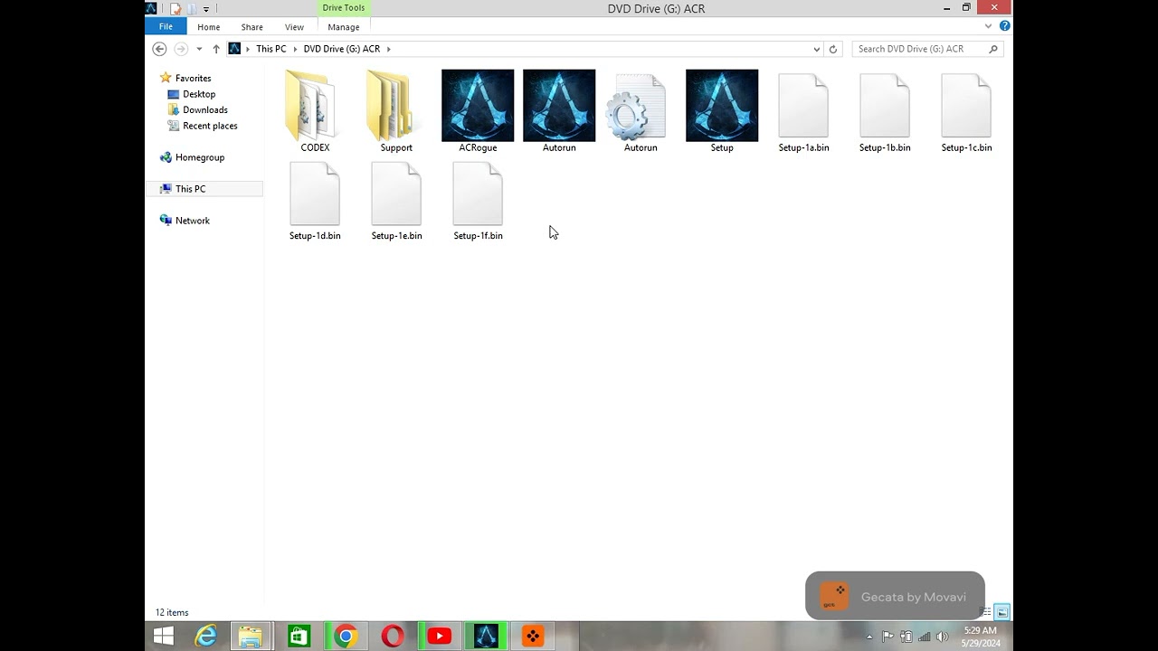Select the Setup-1d.bin file
Viewport: 1158px width, 651px height.
pyautogui.click(x=315, y=201)
